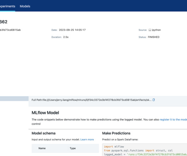Click the logged_model code line
This screenshot has width=187, height=156.
click(145, 155)
